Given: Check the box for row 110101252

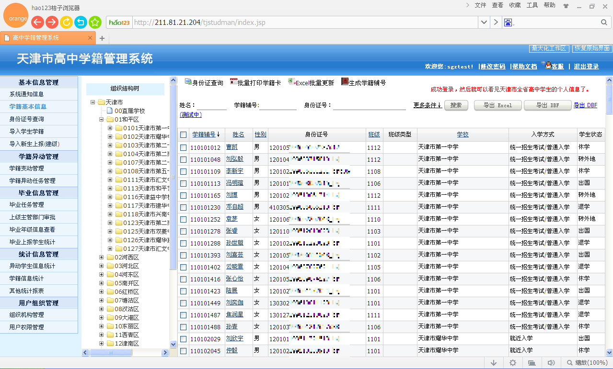Looking at the screenshot, I should pyautogui.click(x=183, y=219).
